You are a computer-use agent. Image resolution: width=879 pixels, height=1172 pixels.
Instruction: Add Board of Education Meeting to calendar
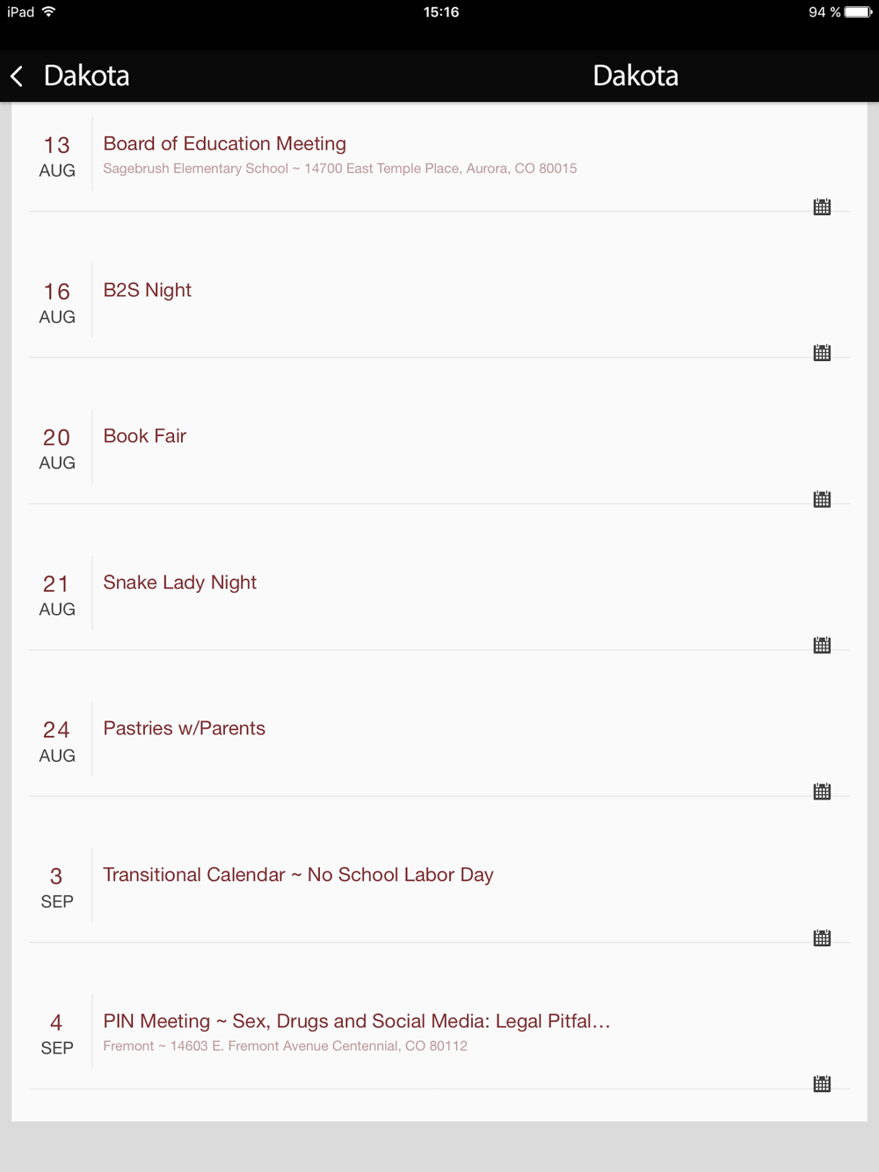tap(822, 207)
